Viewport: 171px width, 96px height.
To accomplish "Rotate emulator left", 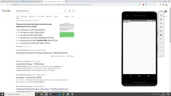I will click(161, 27).
